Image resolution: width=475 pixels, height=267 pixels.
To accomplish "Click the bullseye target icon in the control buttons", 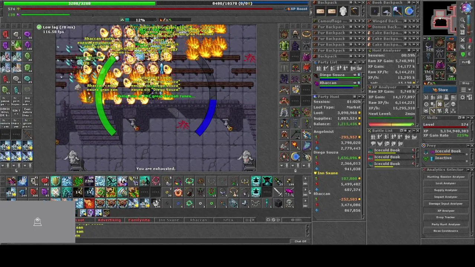I will (426, 104).
